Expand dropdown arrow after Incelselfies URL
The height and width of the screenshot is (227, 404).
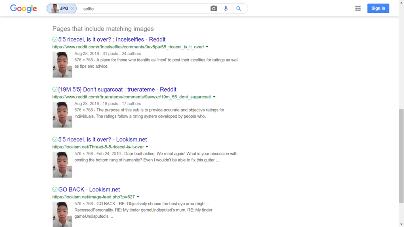[207, 47]
